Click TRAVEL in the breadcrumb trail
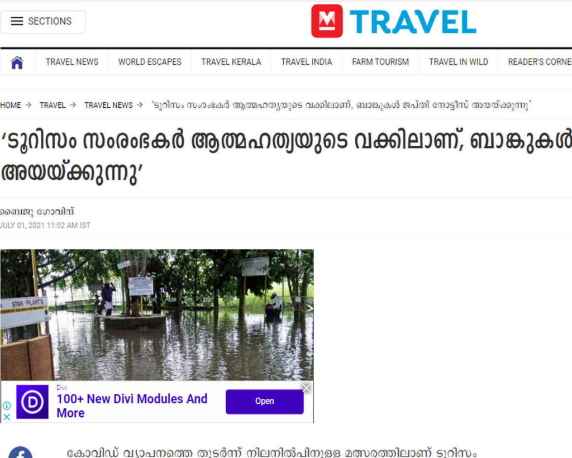 click(x=53, y=106)
